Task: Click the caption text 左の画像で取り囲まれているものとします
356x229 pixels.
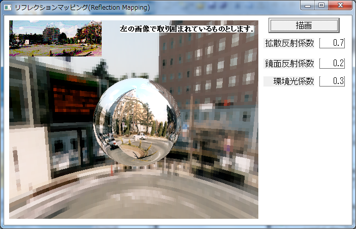Action: 187,29
